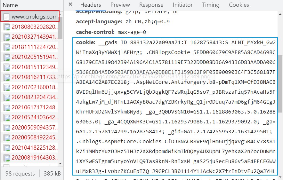Click image icon for request 20210205151941
Viewport: 283px width, 180px height.
coord(7,57)
